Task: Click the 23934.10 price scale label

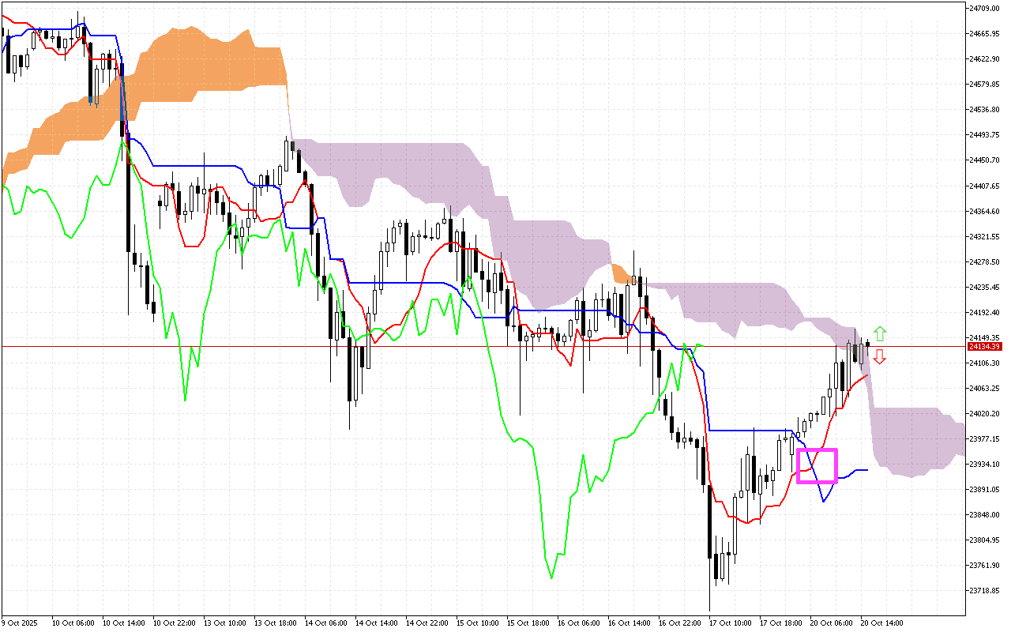Action: coord(983,465)
